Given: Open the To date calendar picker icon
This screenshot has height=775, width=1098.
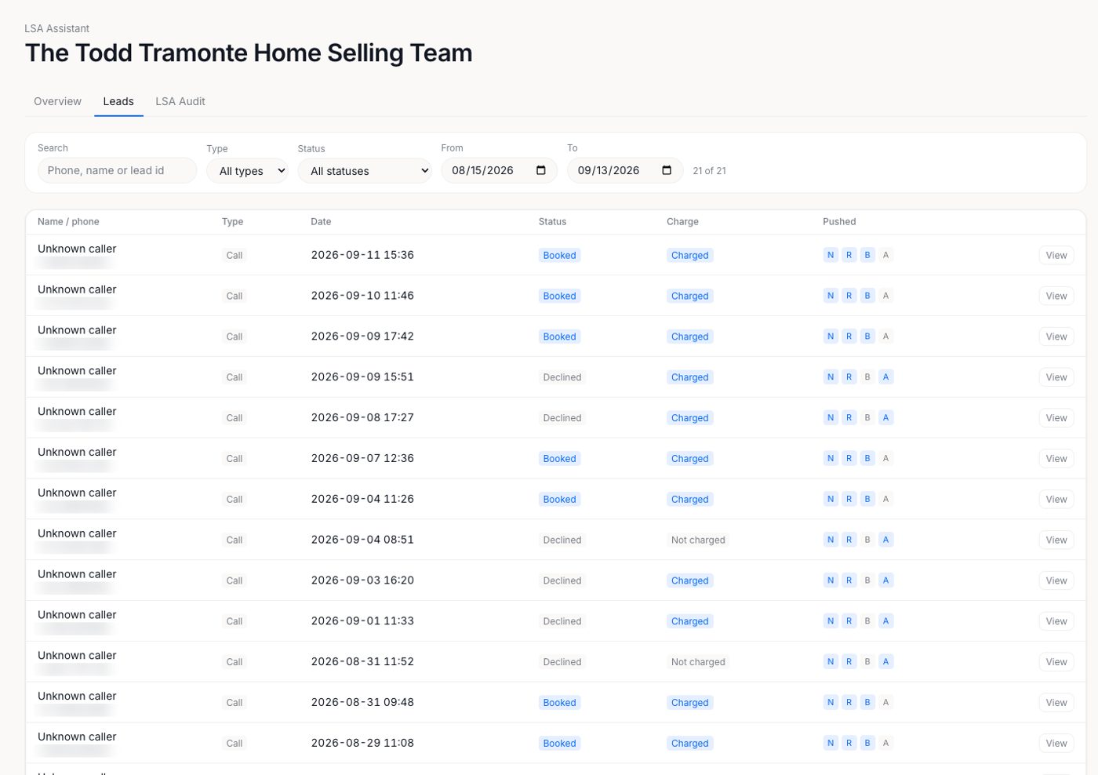Looking at the screenshot, I should (x=667, y=170).
